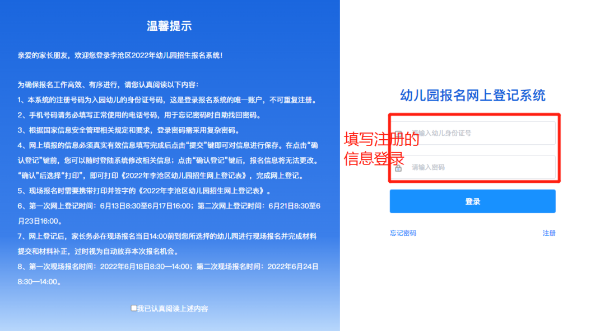
Task: Open the 注册 link
Action: pos(548,233)
